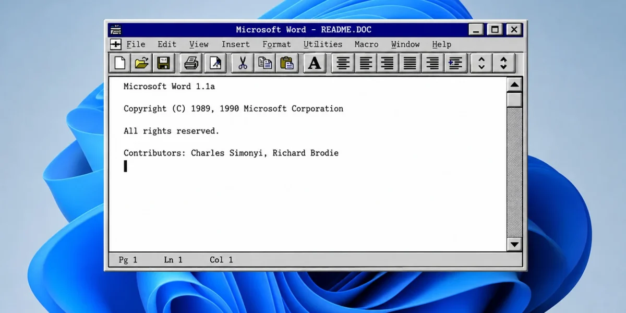The height and width of the screenshot is (313, 626).
Task: Click the bold letter A font icon
Action: point(314,63)
